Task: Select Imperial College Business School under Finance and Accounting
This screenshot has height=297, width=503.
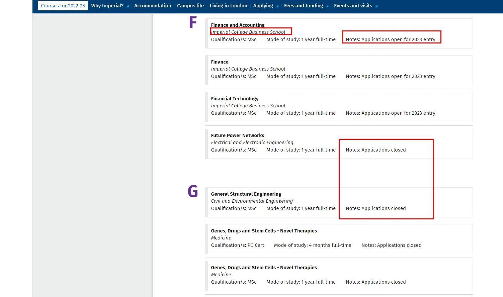Action: click(x=248, y=32)
